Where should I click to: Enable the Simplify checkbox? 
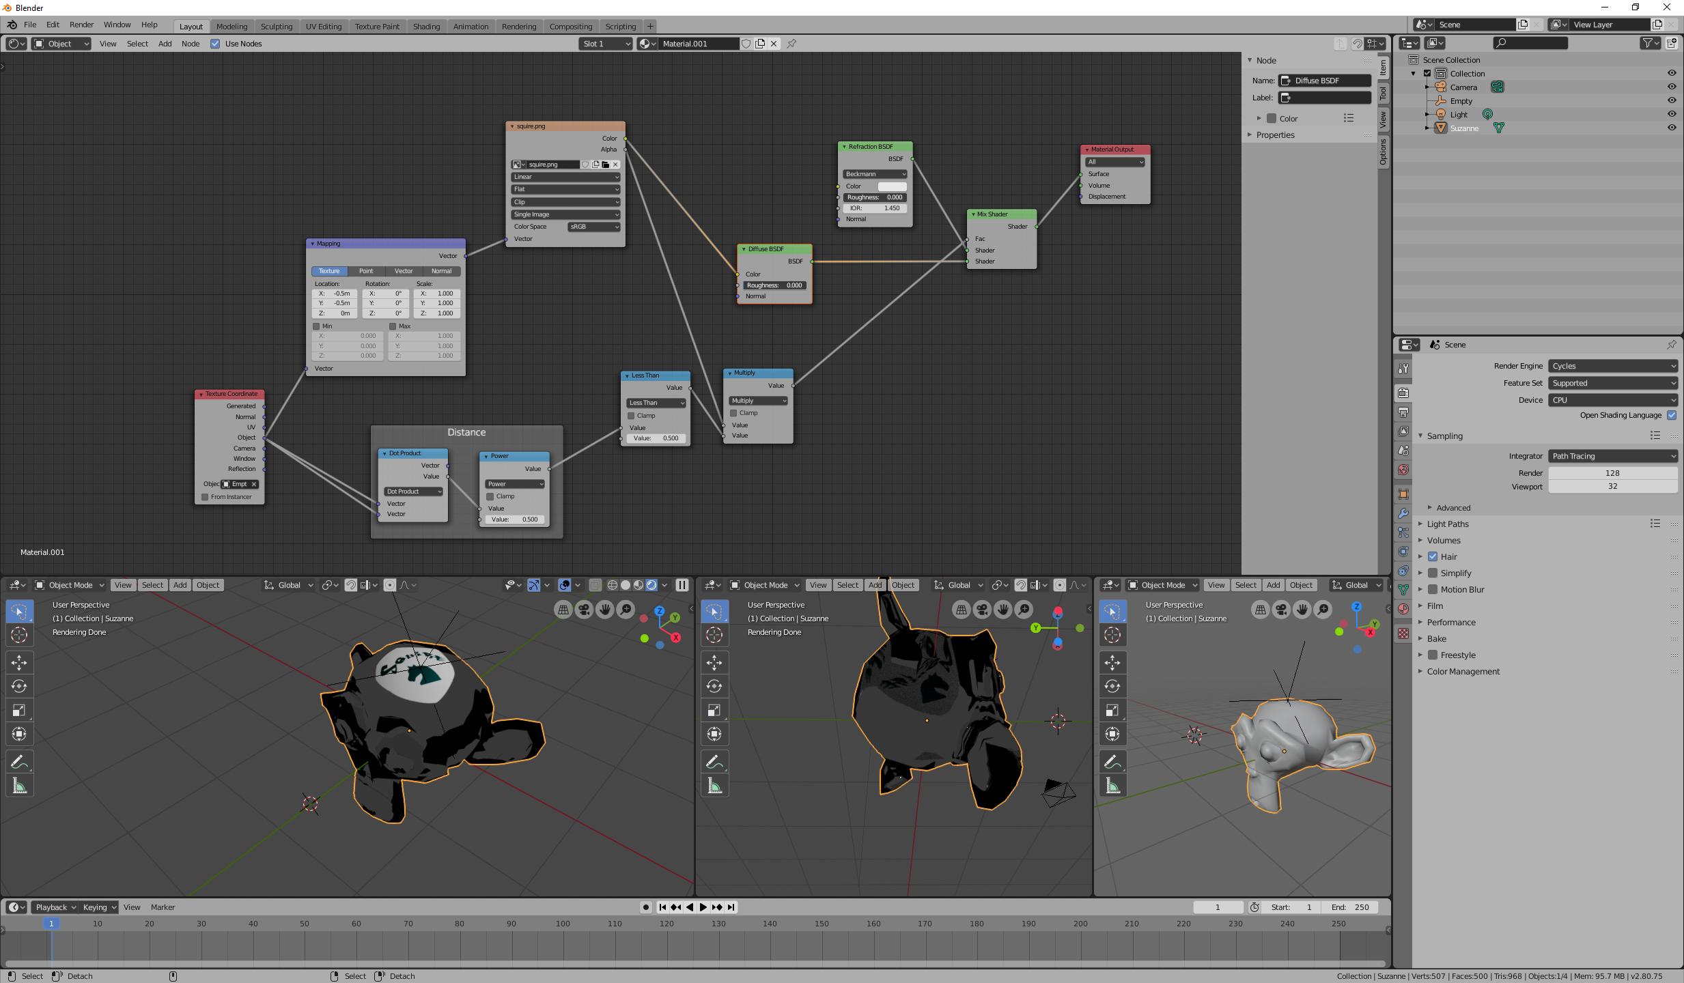click(1433, 573)
